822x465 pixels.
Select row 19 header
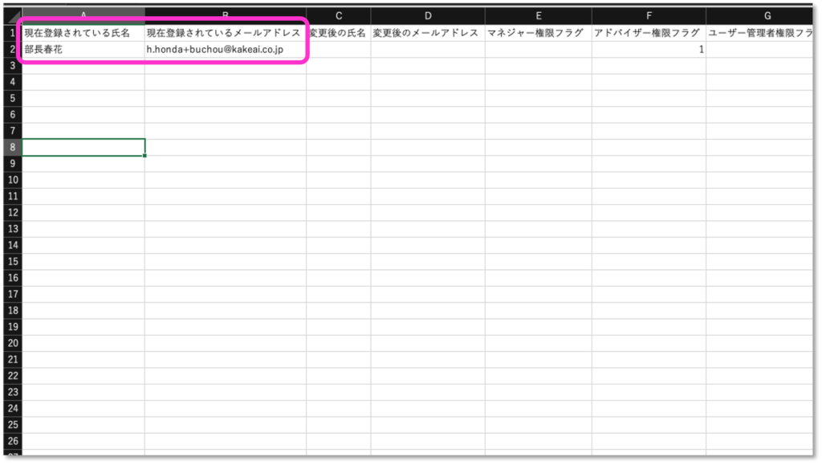[x=13, y=327]
